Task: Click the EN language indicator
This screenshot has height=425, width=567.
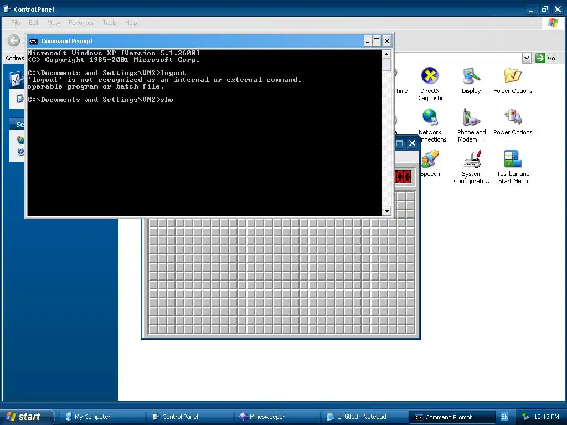Action: click(x=504, y=417)
